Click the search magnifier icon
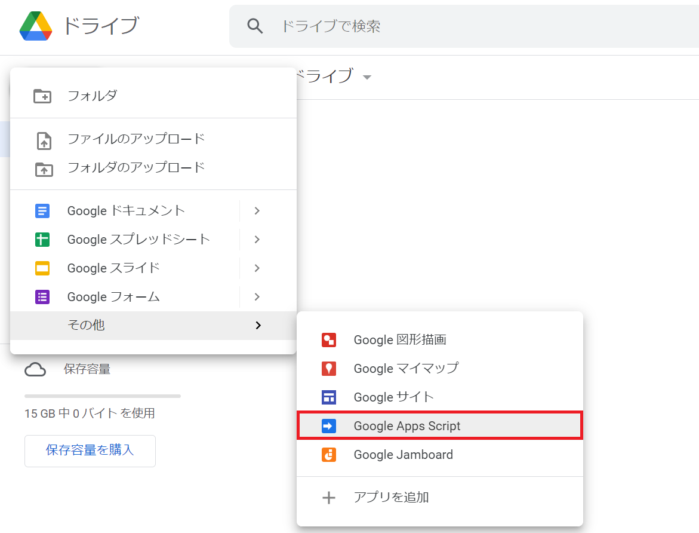The height and width of the screenshot is (533, 699). 255,26
